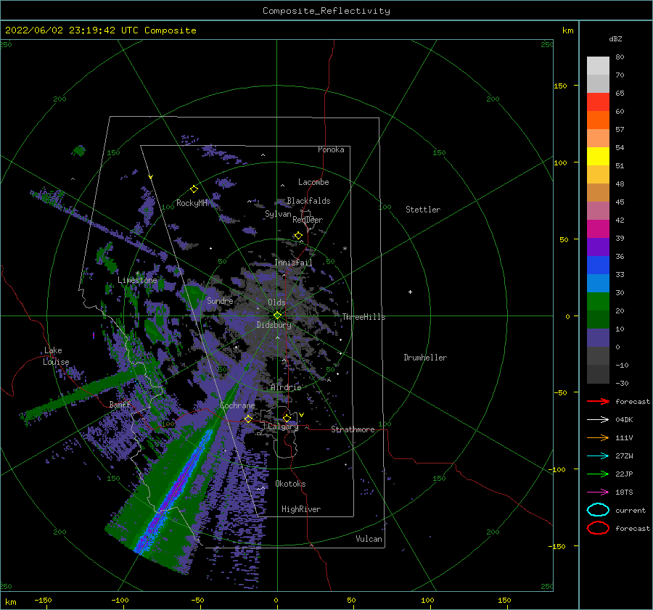Click the Cochrane town label
This screenshot has height=610, width=653.
pyautogui.click(x=237, y=405)
